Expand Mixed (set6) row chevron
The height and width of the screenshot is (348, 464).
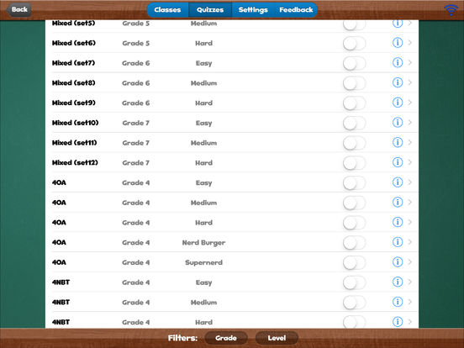[x=410, y=43]
